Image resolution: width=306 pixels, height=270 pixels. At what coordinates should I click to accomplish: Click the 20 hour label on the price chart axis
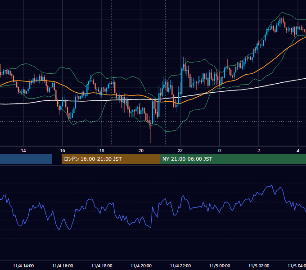pyautogui.click(x=141, y=151)
